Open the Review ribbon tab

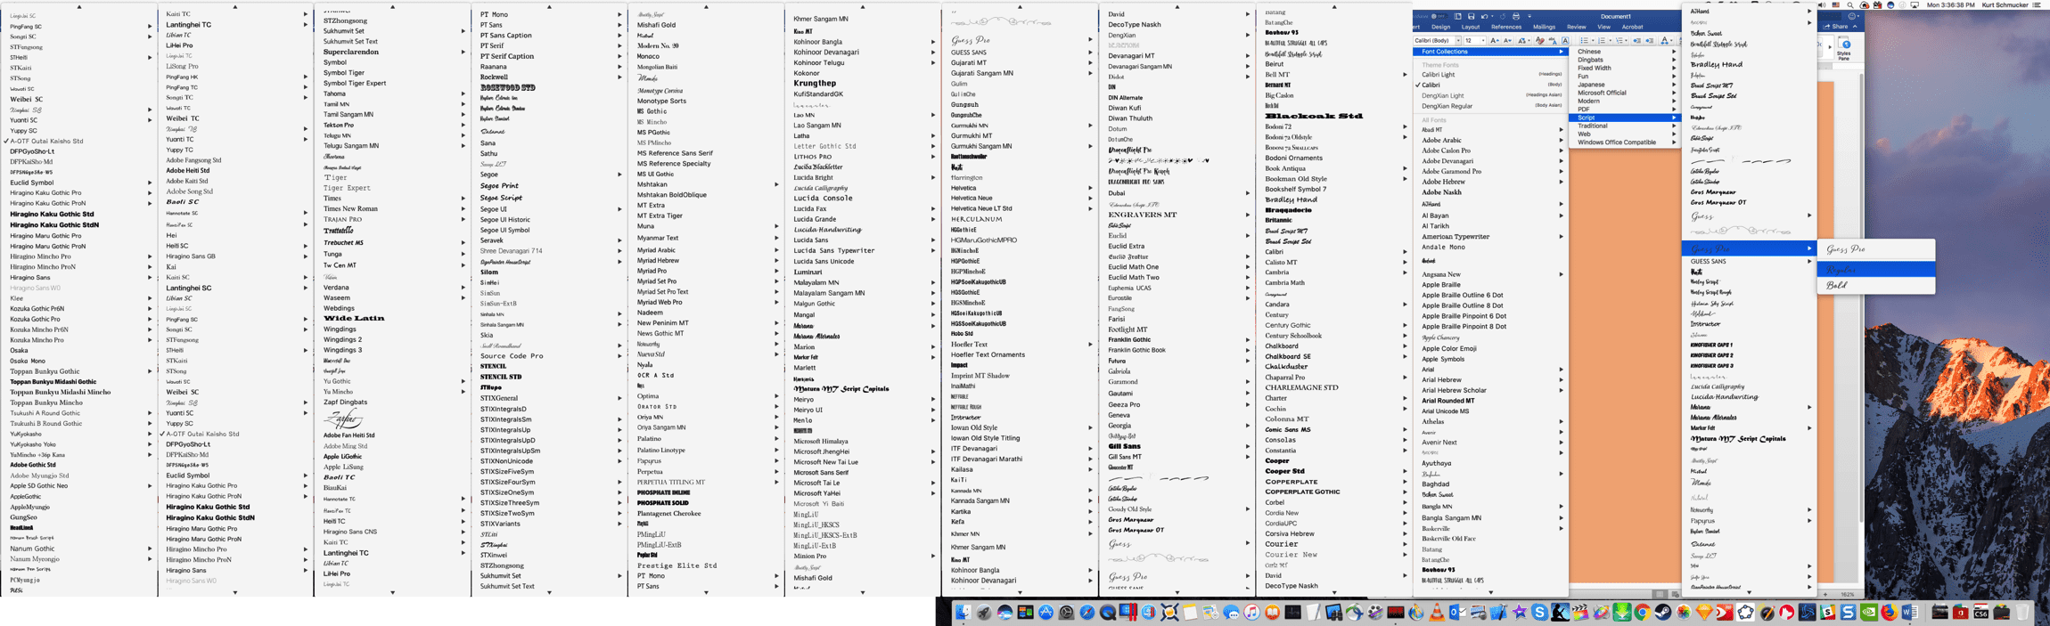tap(1577, 27)
